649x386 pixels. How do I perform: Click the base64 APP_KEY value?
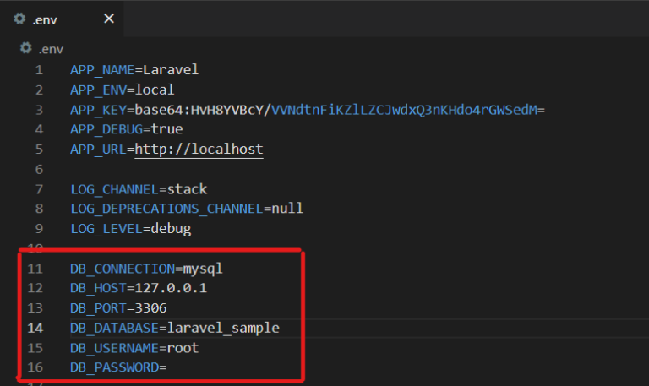click(x=338, y=110)
